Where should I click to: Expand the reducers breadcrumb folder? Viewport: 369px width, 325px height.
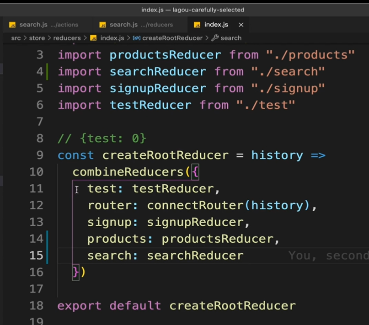click(67, 38)
